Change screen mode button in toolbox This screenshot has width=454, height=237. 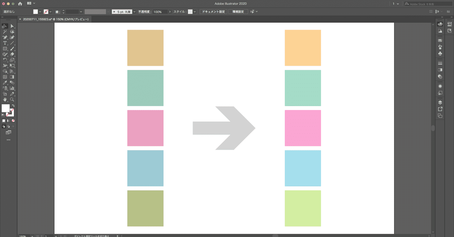pyautogui.click(x=9, y=132)
